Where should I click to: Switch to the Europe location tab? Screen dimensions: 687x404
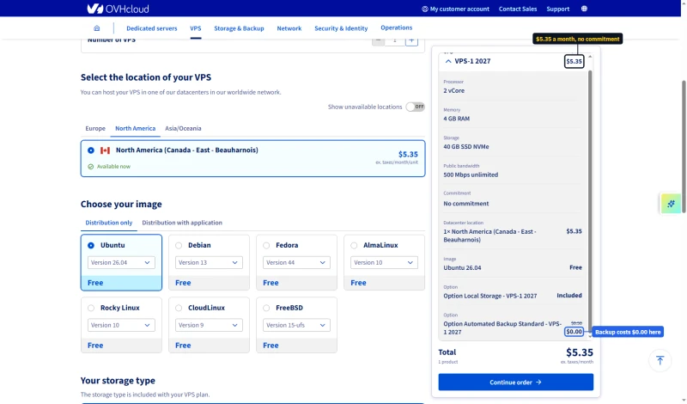point(95,129)
